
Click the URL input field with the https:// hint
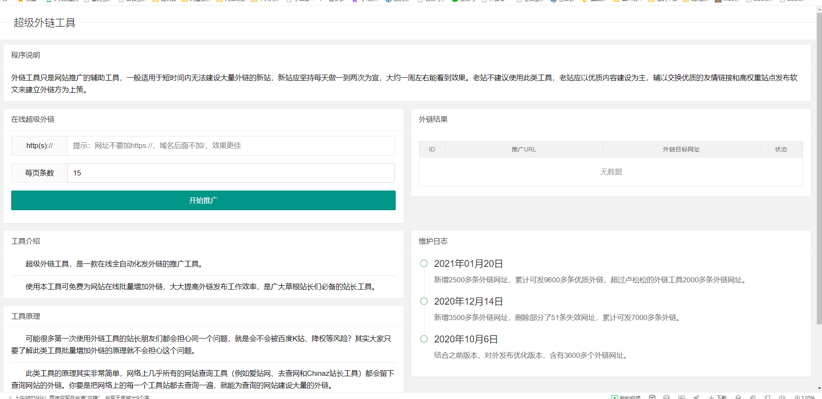[x=231, y=146]
